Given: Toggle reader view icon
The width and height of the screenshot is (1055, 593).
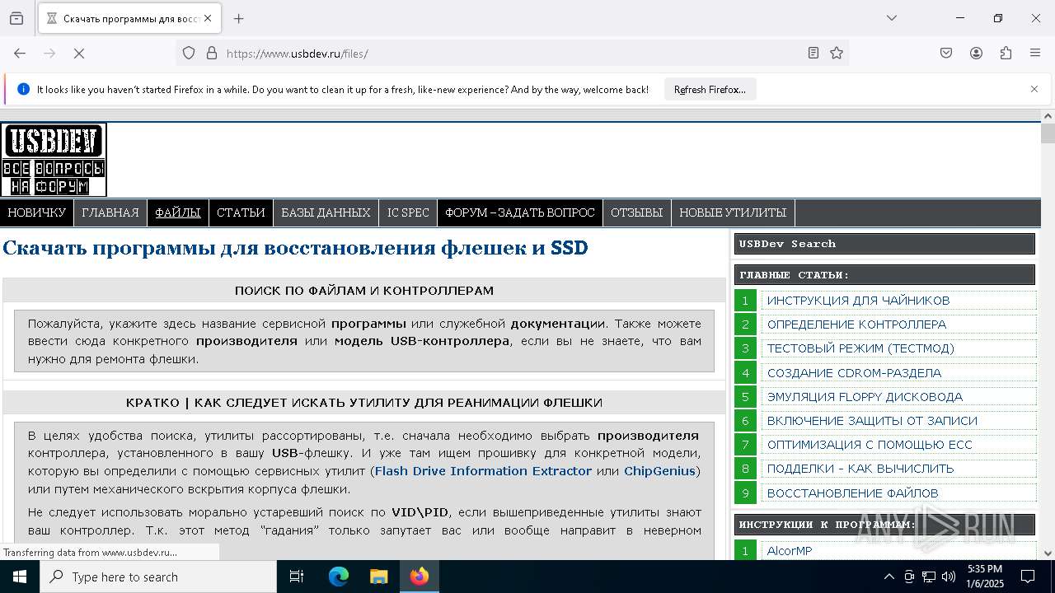Looking at the screenshot, I should pyautogui.click(x=814, y=54).
